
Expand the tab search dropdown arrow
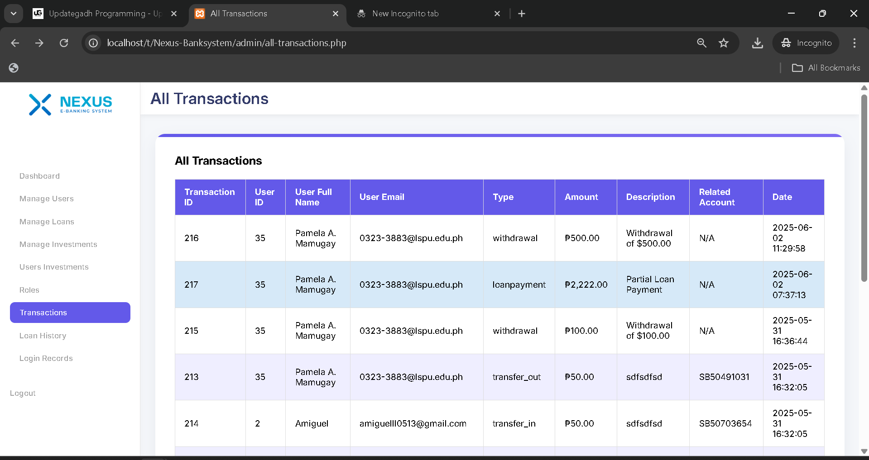pos(14,14)
